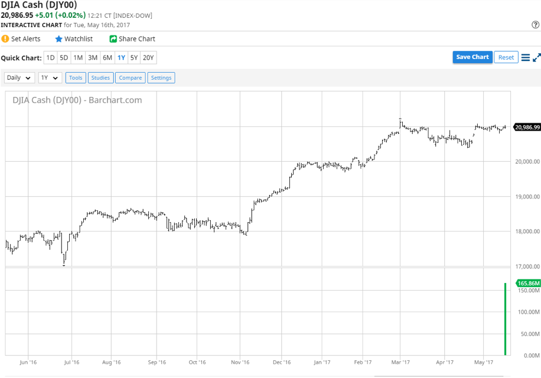Click the Nov '16 axis label

click(x=240, y=362)
